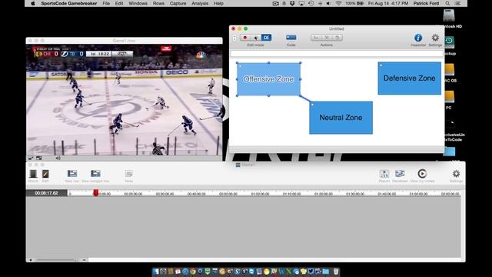Use the stepper left of Edit mode
Image resolution: width=492 pixels, height=277 pixels.
234,38
